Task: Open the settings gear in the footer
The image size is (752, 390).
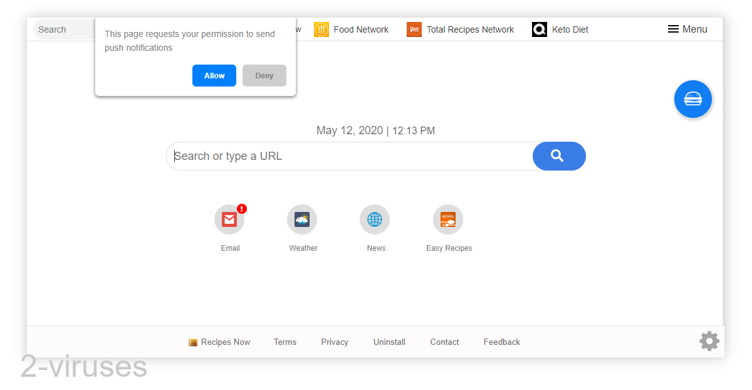Action: 709,341
